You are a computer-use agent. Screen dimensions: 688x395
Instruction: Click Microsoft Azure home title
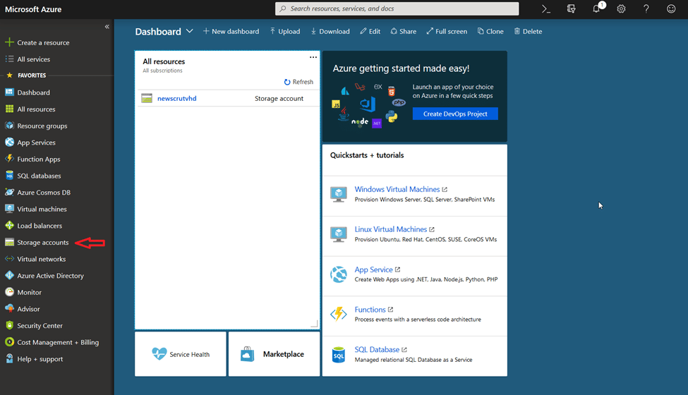tap(33, 9)
